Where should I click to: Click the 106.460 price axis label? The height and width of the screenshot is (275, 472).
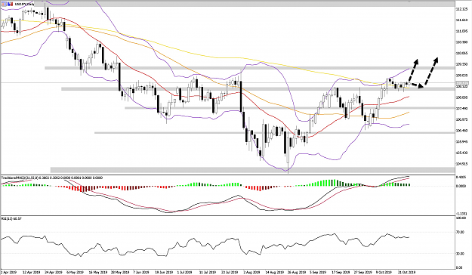pyautogui.click(x=461, y=131)
